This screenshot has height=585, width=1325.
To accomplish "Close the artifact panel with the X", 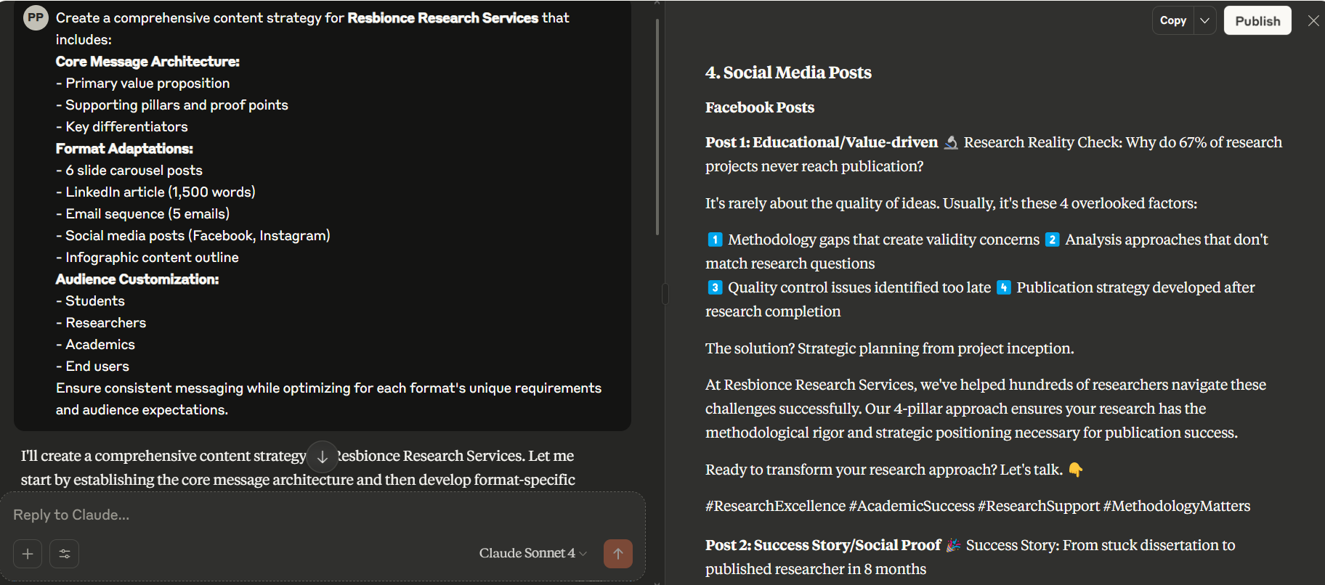I will tap(1313, 21).
